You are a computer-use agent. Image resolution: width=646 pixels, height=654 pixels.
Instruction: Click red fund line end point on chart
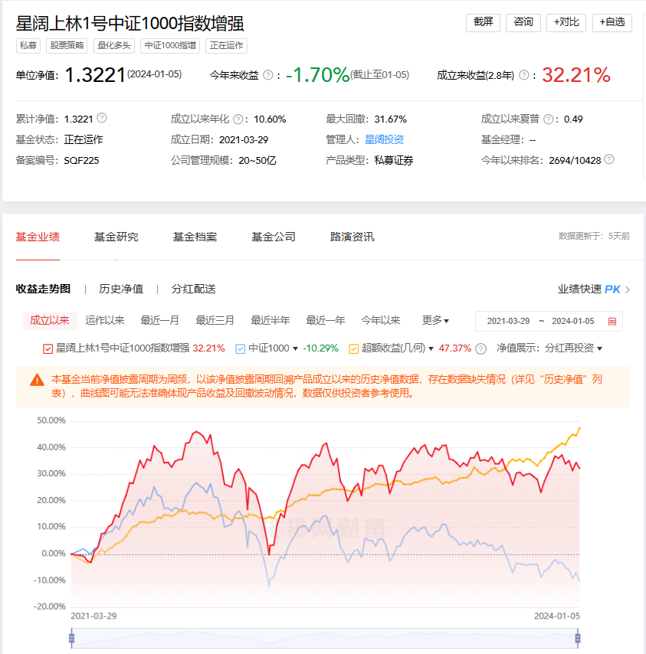(579, 469)
